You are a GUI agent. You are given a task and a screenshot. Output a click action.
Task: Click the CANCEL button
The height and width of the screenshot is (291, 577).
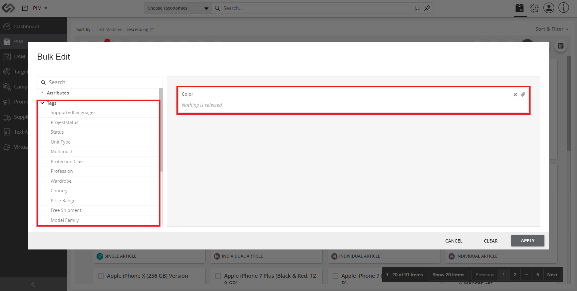pos(454,241)
